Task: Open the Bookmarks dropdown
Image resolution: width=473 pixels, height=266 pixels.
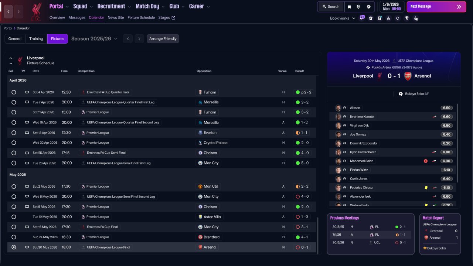Action: point(343,18)
